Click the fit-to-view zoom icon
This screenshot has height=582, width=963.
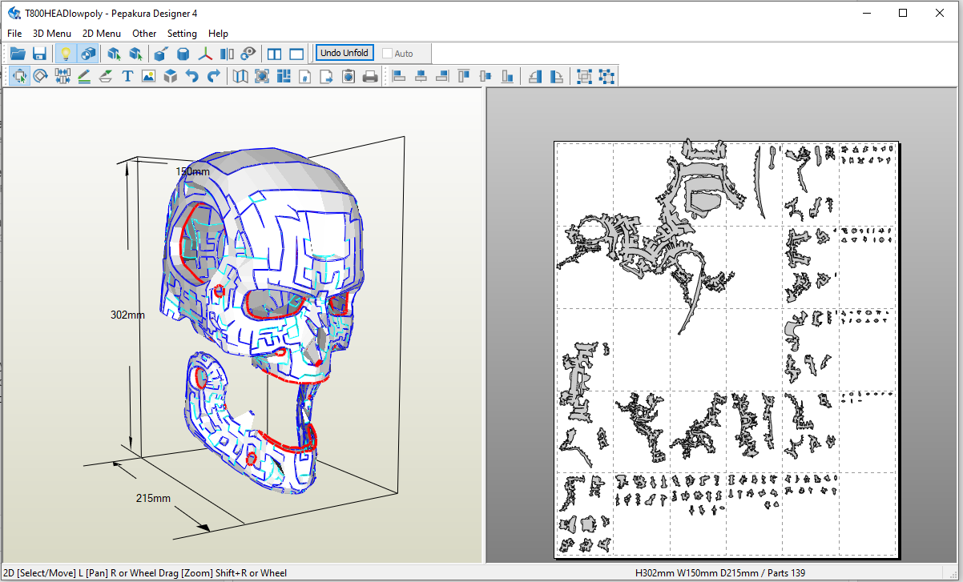[x=262, y=76]
